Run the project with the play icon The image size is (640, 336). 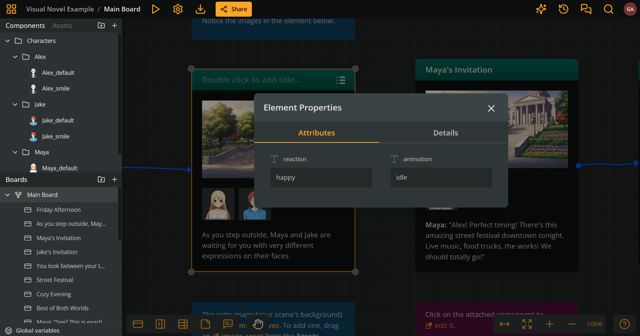click(x=155, y=9)
